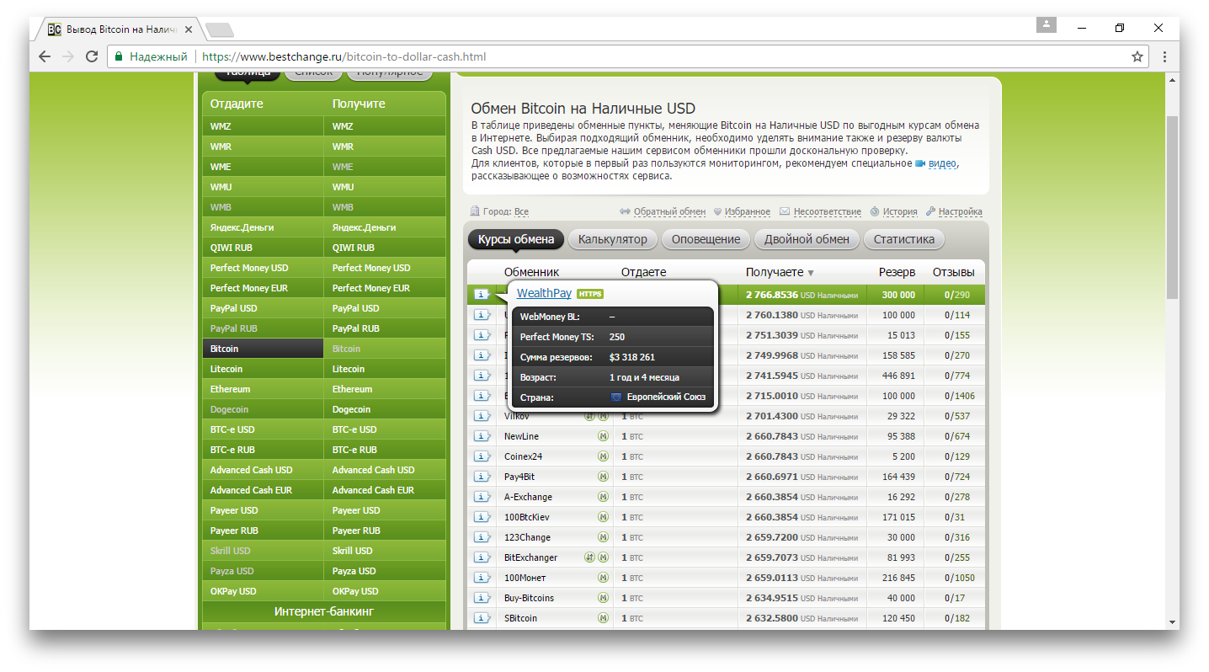The image size is (1209, 672).
Task: Open info icon for A-Exchange row
Action: click(x=482, y=497)
